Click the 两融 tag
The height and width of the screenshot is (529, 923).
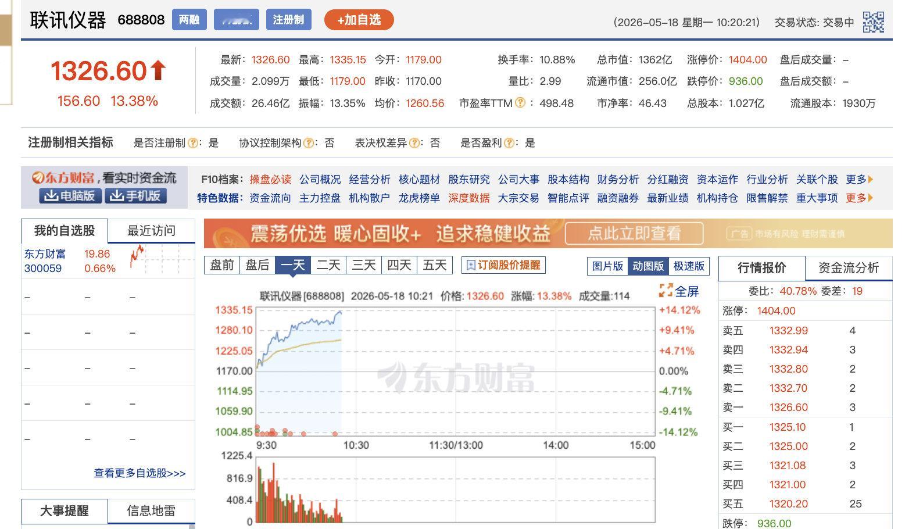coord(189,20)
